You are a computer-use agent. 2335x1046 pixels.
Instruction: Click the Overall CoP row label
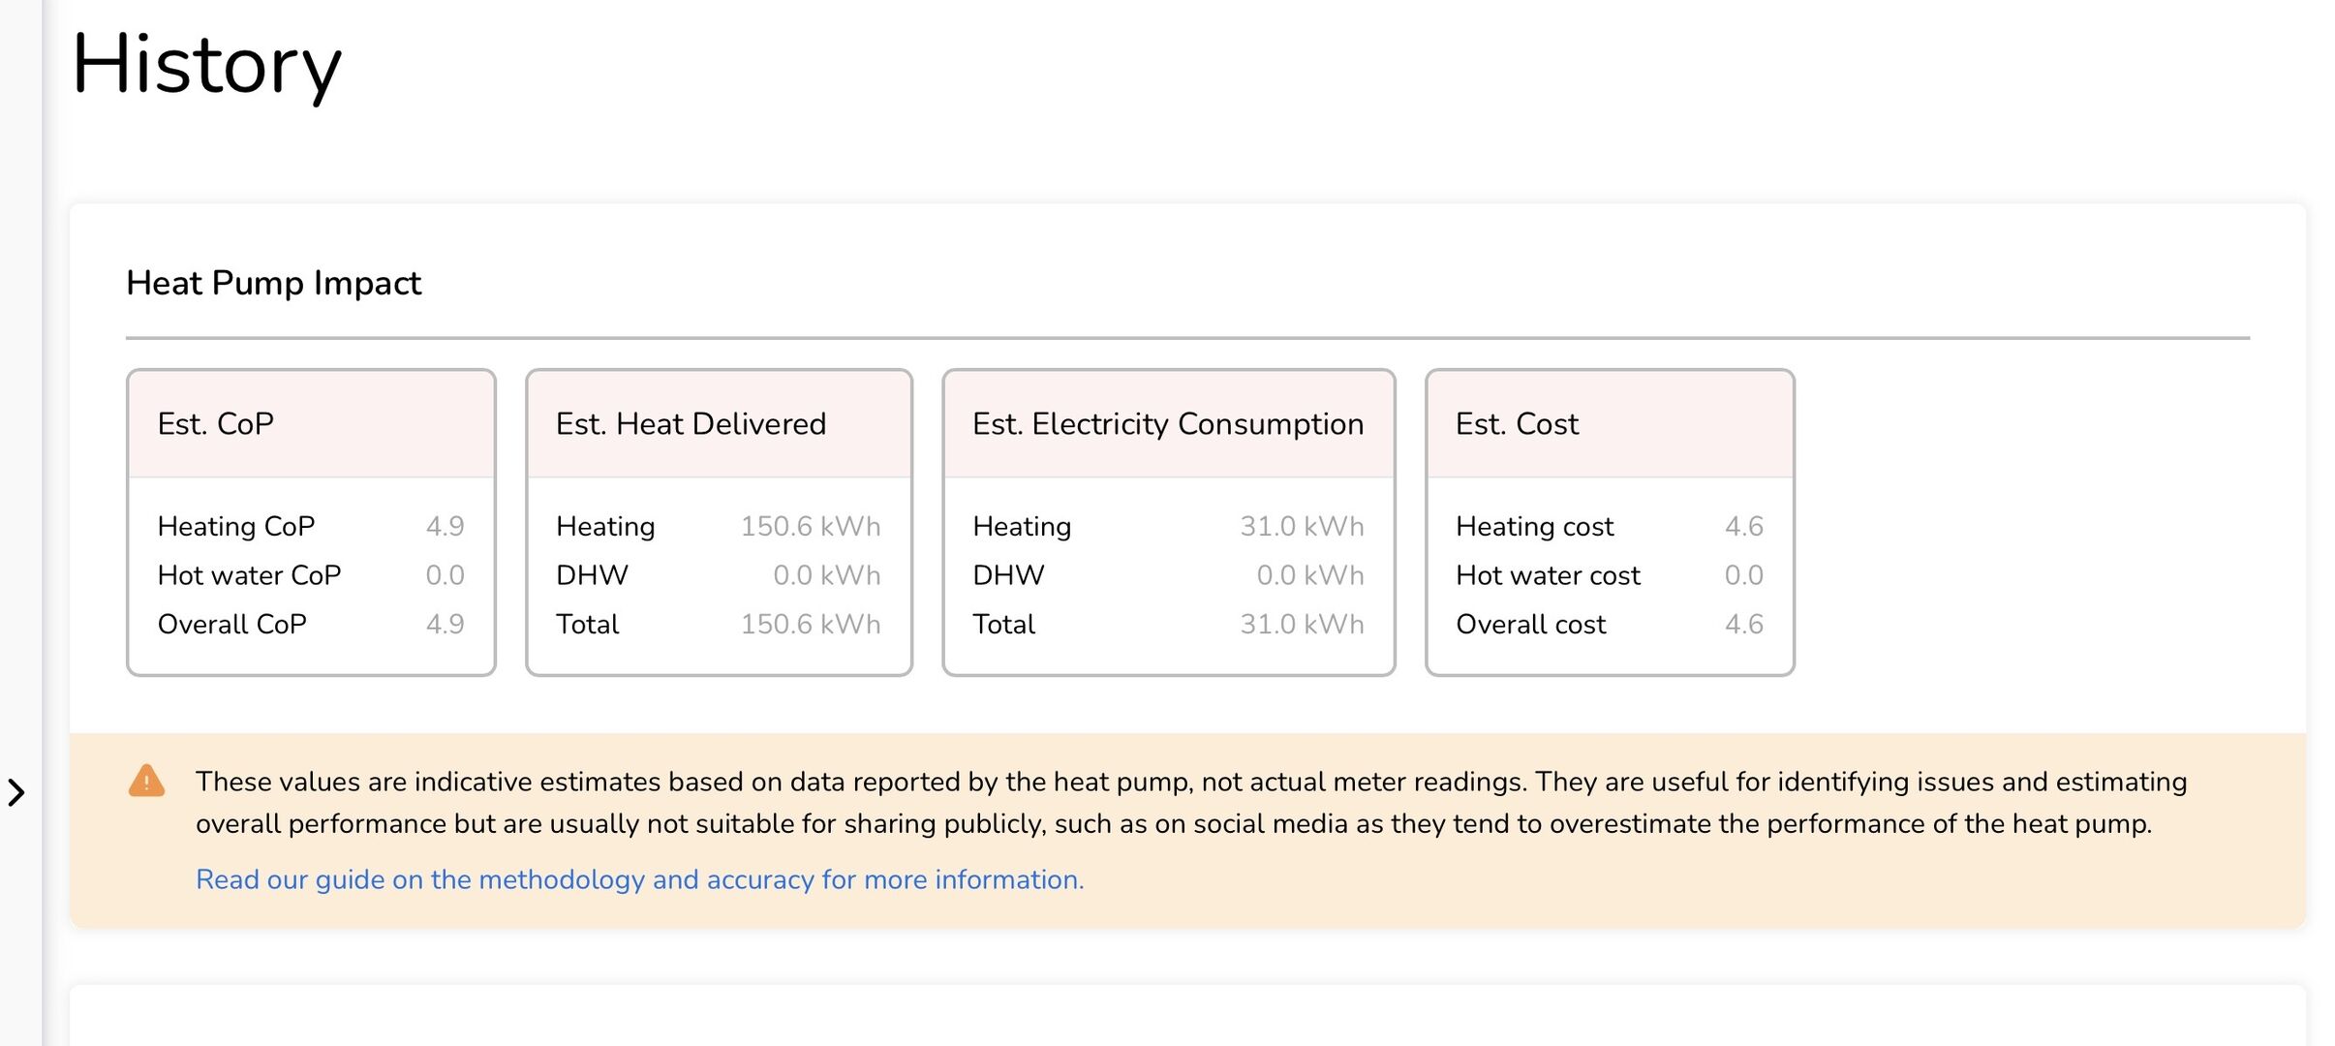coord(231,625)
